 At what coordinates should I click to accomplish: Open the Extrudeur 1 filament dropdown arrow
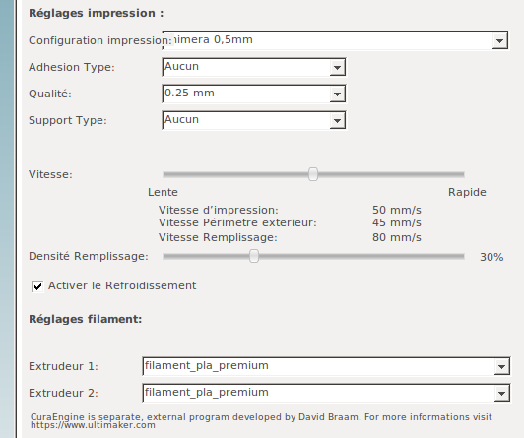click(501, 366)
